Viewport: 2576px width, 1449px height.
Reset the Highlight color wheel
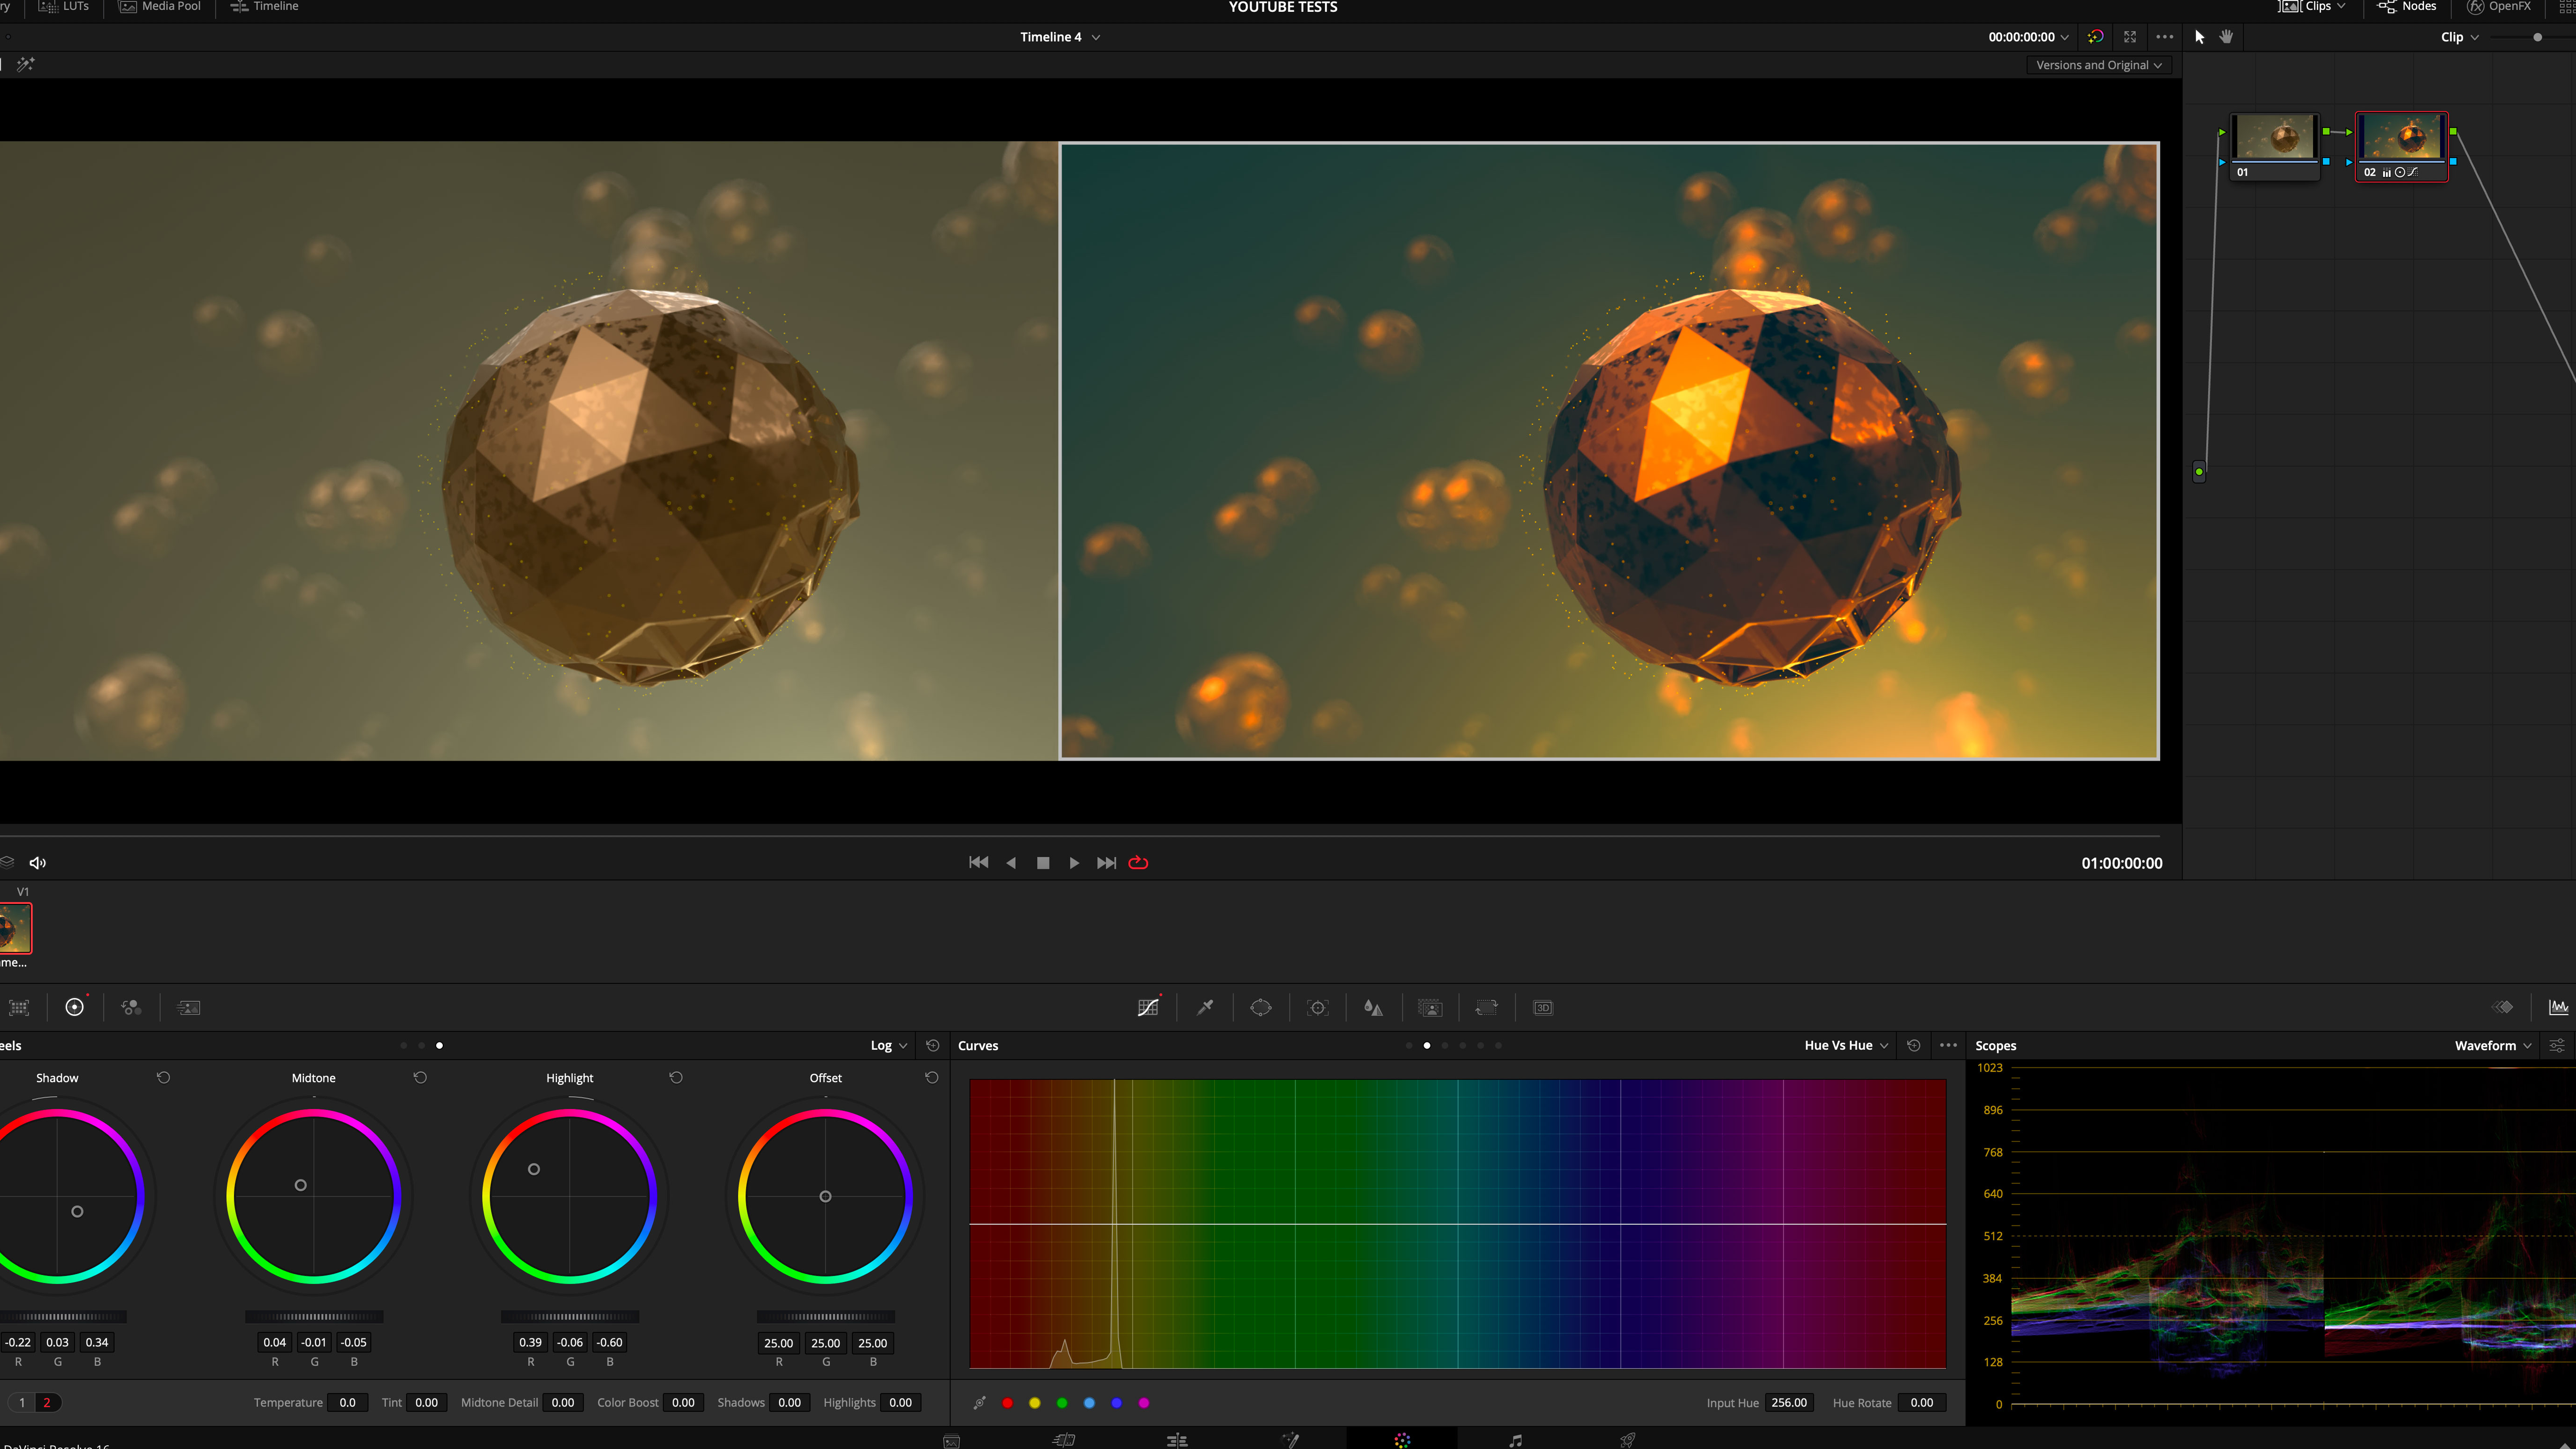point(676,1077)
